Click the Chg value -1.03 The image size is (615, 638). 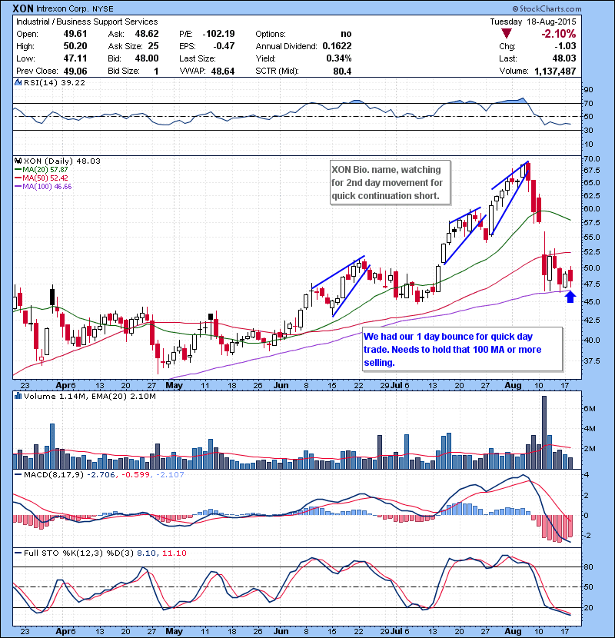(x=565, y=46)
